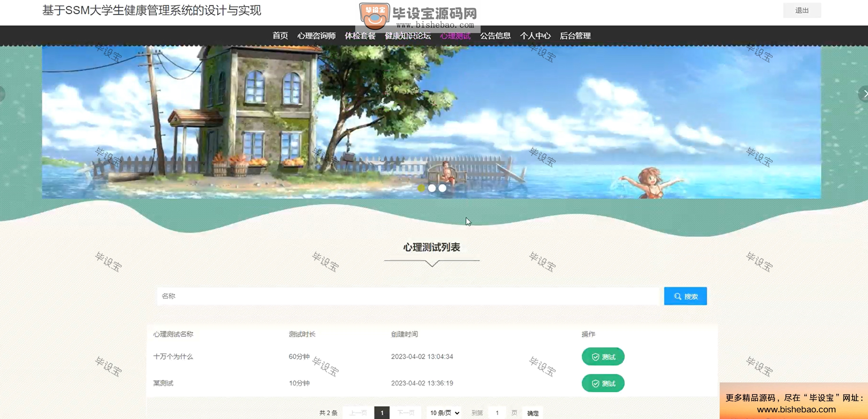Open 健康知识论坛 in the nav bar
Image resolution: width=868 pixels, height=419 pixels.
point(408,36)
